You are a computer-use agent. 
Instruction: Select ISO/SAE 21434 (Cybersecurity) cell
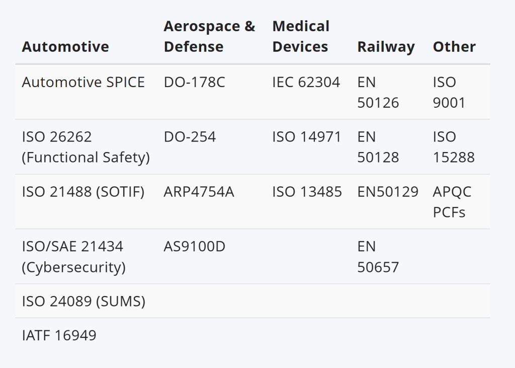tap(73, 257)
